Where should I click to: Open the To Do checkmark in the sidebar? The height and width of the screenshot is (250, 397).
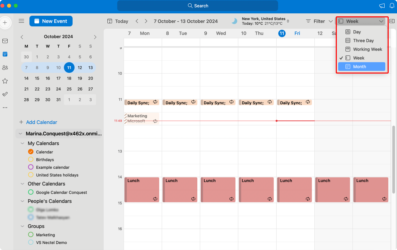(5, 94)
